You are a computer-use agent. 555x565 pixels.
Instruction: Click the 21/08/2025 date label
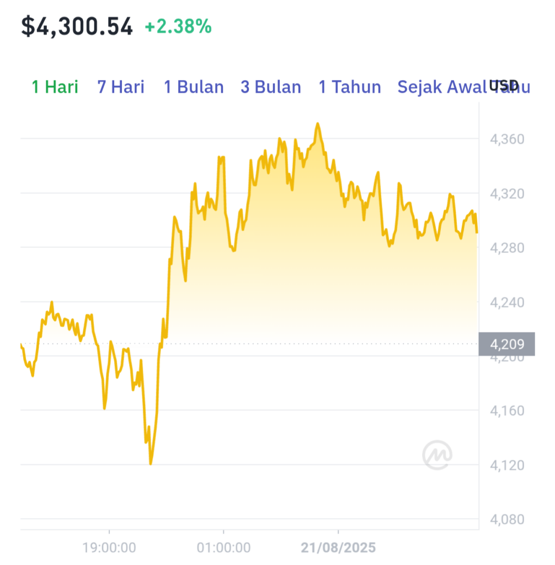pos(338,548)
